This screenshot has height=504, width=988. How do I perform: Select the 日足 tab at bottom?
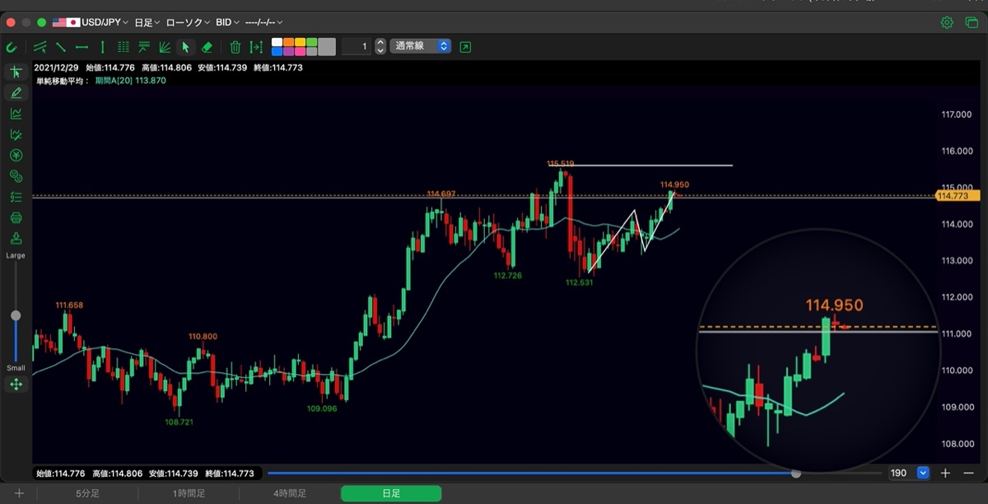(391, 493)
